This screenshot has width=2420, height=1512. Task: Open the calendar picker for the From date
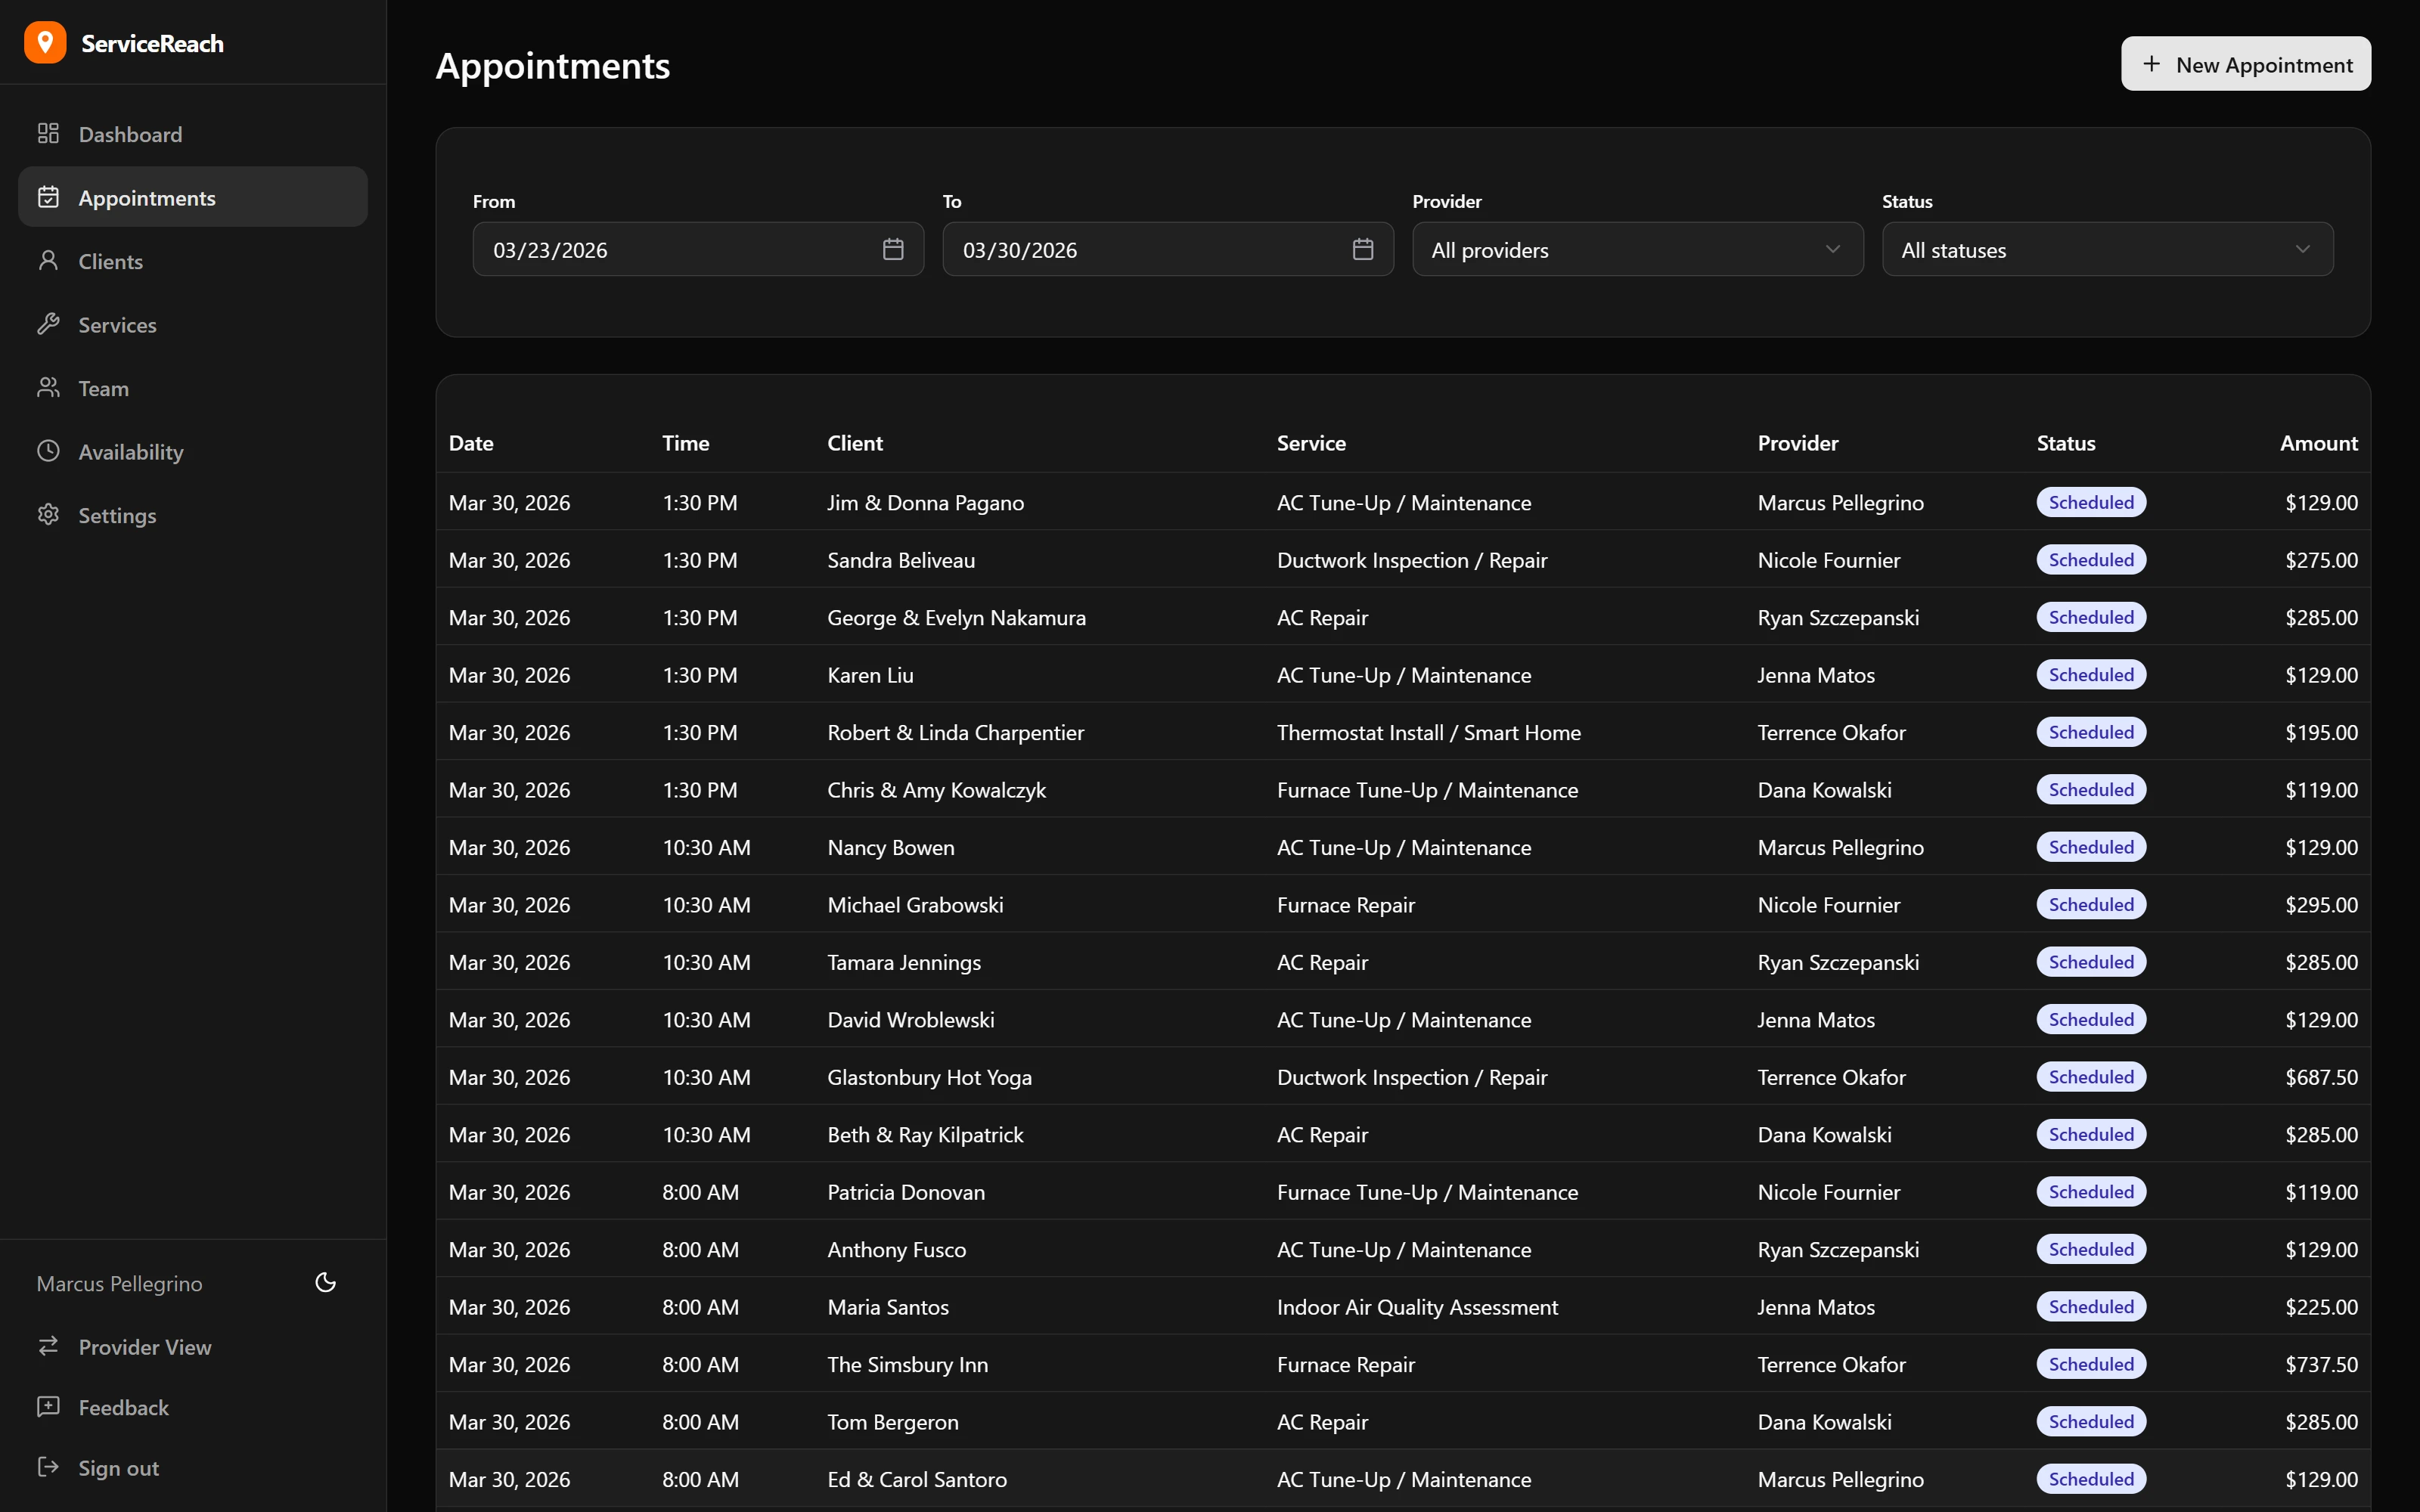(892, 249)
